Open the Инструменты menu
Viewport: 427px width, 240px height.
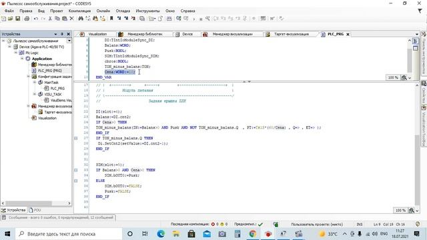[x=147, y=11]
